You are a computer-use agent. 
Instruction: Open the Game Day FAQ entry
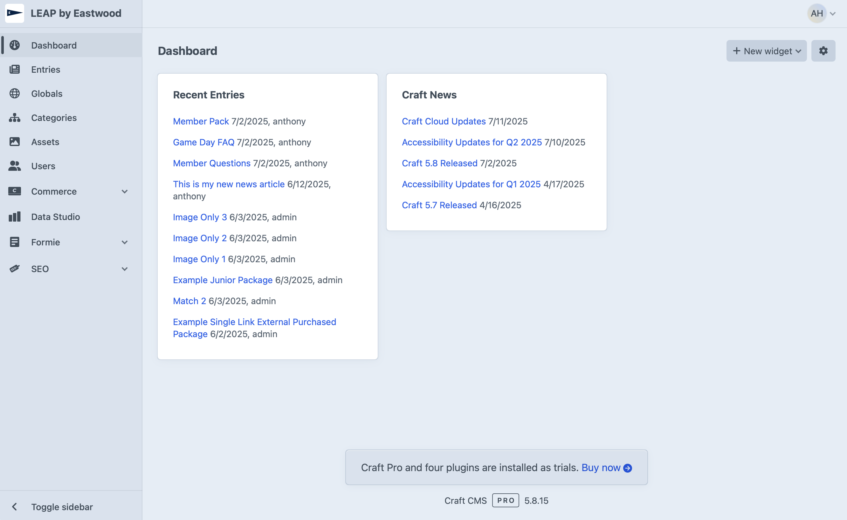pyautogui.click(x=203, y=142)
